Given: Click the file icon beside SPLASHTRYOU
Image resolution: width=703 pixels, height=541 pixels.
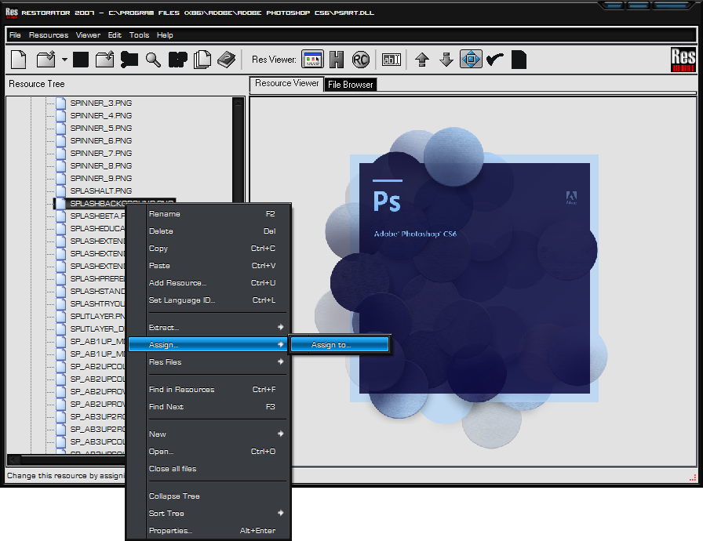Looking at the screenshot, I should click(x=60, y=303).
